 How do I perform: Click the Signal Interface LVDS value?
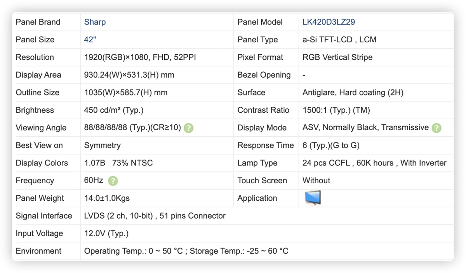tap(155, 216)
